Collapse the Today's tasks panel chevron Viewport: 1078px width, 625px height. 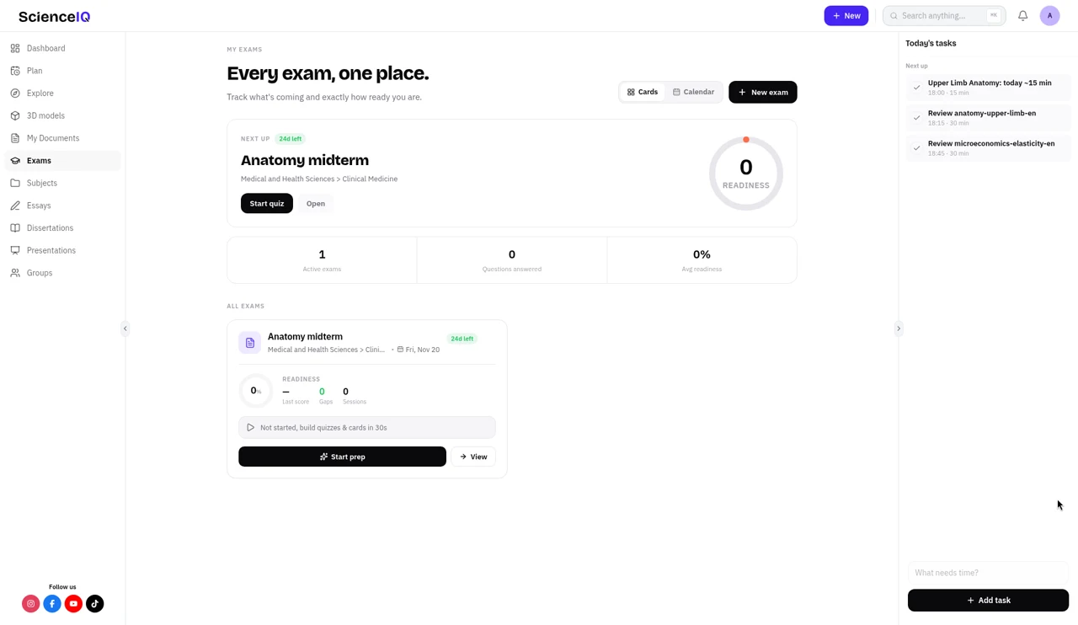pyautogui.click(x=899, y=329)
